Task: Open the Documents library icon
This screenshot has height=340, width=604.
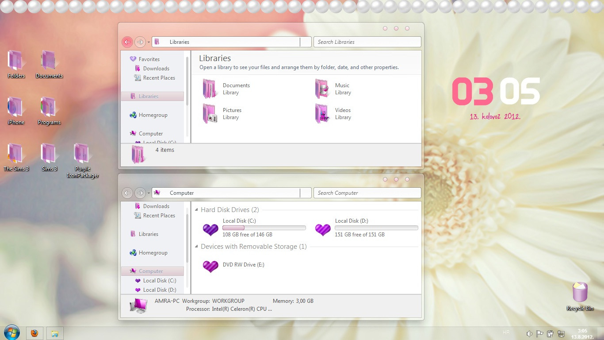Action: 209,89
